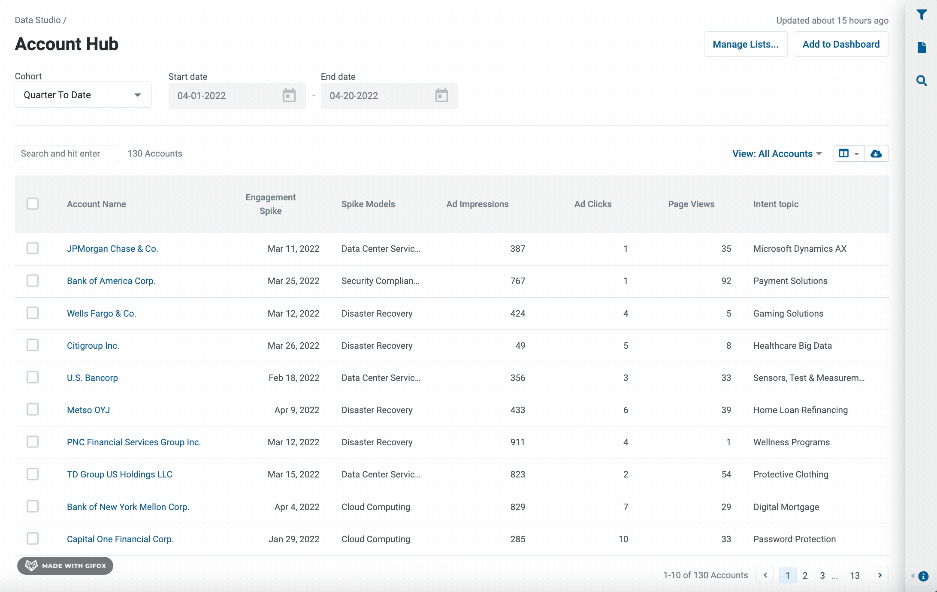The width and height of the screenshot is (937, 592).
Task: Check the Wells Fargo & Co. row
Action: [x=33, y=313]
